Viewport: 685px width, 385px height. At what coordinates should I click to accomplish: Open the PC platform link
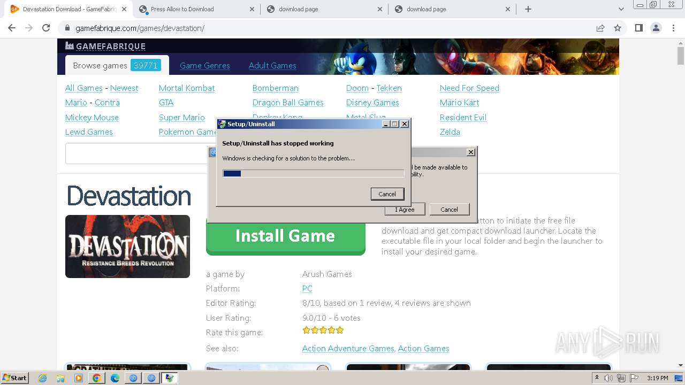tap(307, 289)
